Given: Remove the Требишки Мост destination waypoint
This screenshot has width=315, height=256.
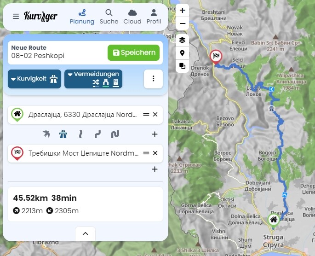Looking at the screenshot, I should coord(155,153).
